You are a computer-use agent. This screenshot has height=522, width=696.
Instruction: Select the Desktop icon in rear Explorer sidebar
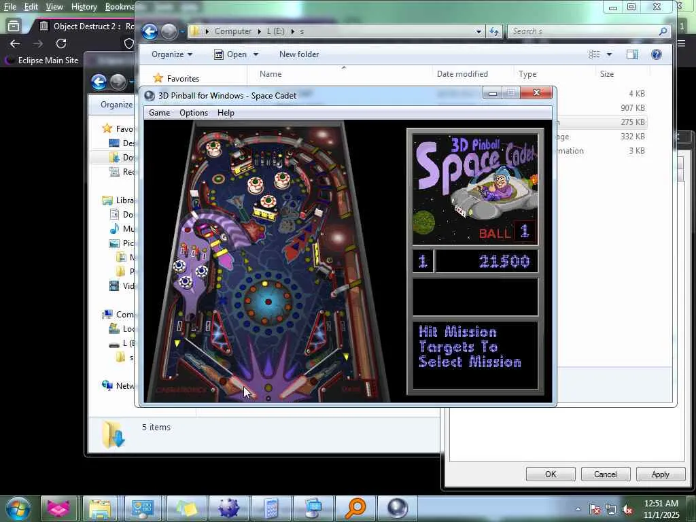[114, 143]
